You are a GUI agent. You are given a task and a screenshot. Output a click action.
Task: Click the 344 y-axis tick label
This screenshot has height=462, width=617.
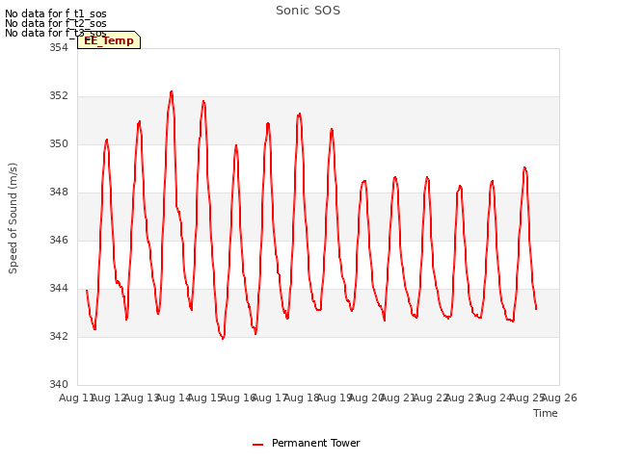tap(58, 289)
